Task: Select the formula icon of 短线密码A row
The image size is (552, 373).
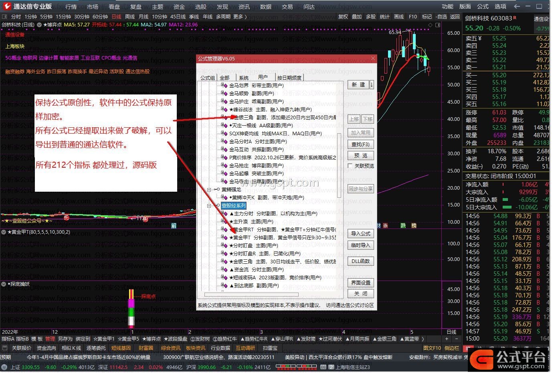Action: [x=224, y=277]
